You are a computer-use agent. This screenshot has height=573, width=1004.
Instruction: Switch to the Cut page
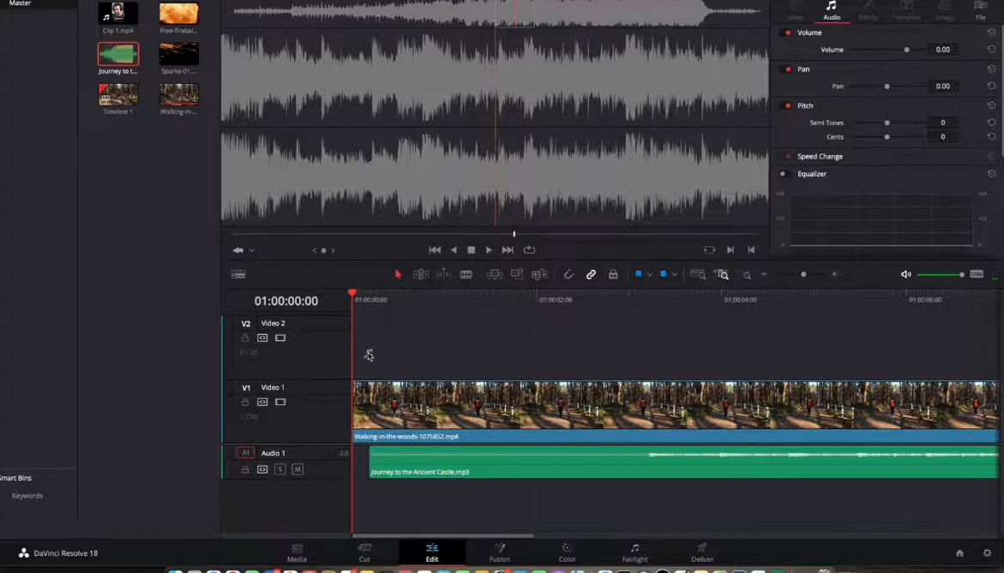point(364,553)
